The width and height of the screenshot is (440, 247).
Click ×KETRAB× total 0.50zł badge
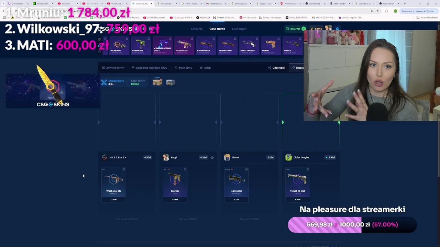147,157
